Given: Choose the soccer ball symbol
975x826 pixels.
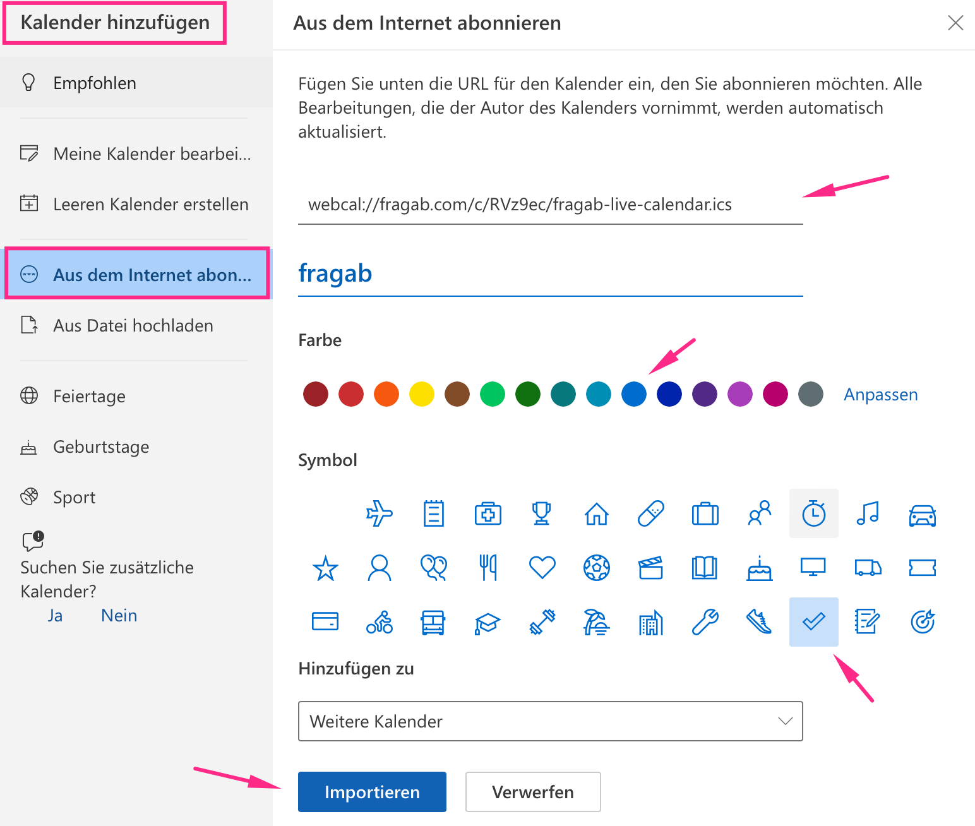Looking at the screenshot, I should tap(597, 568).
